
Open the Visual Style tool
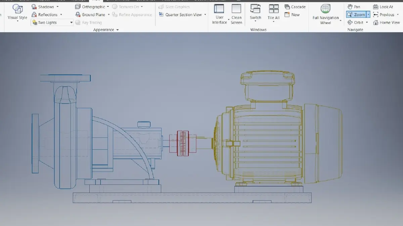[x=17, y=13]
